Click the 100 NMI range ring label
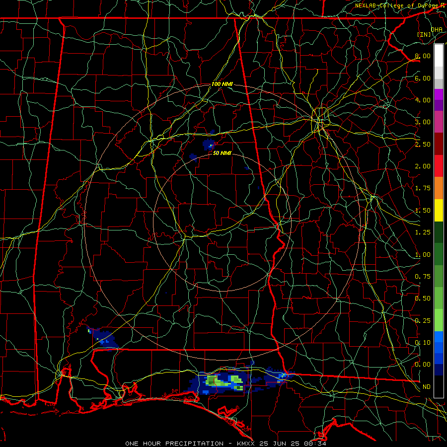 coord(222,84)
